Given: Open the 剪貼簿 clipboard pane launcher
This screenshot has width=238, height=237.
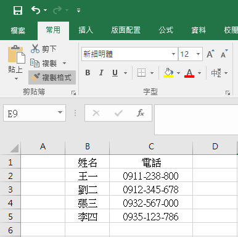Looking at the screenshot, I should [73, 93].
